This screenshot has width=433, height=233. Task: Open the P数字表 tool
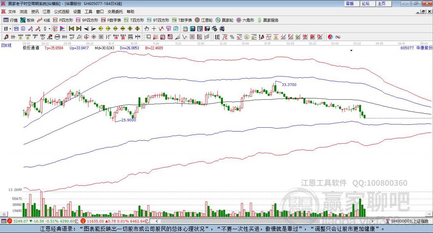pos(111,20)
